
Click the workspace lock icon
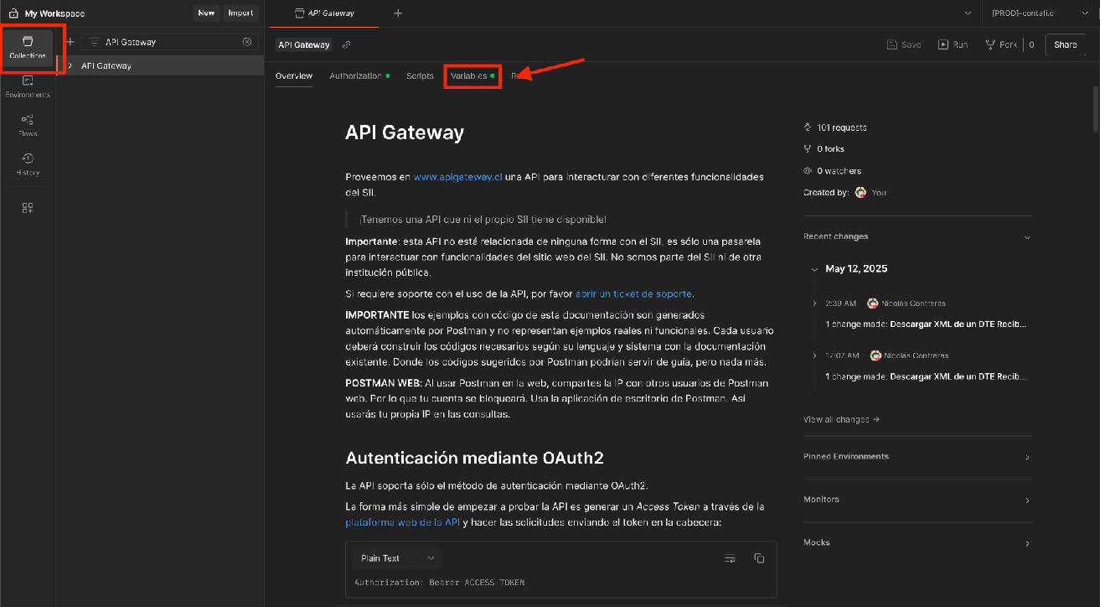pos(13,13)
